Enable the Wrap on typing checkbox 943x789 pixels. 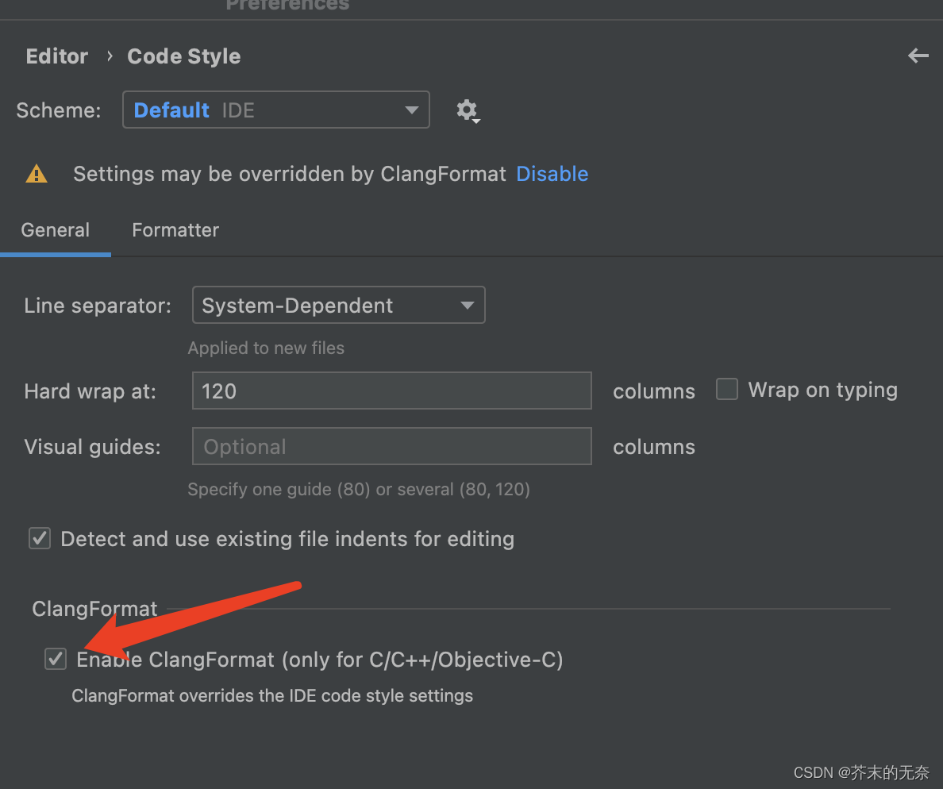click(x=726, y=389)
